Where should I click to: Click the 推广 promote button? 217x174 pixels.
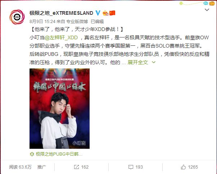[x=42, y=167]
